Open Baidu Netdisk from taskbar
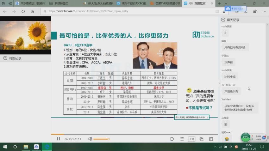The width and height of the screenshot is (269, 151). 36,147
